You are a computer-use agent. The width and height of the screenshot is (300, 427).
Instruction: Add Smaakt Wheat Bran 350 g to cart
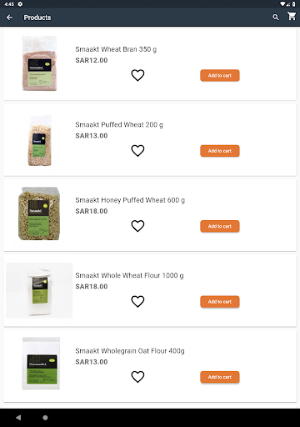pos(220,75)
